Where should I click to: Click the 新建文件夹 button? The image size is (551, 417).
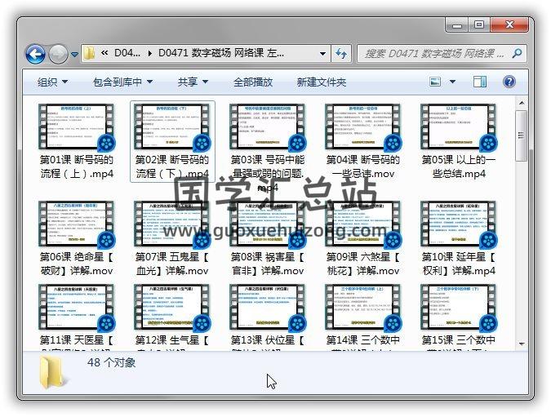(x=322, y=82)
